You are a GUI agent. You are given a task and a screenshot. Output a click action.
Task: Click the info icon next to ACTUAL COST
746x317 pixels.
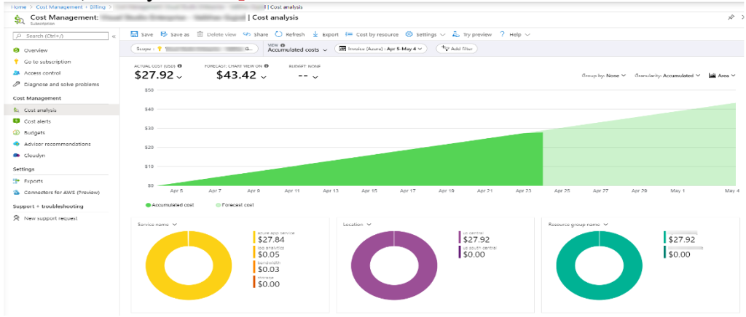coord(181,66)
